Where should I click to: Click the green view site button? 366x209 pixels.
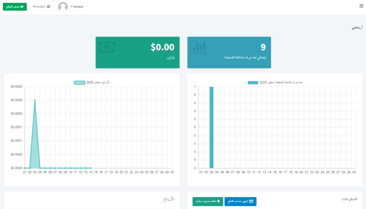tap(15, 7)
